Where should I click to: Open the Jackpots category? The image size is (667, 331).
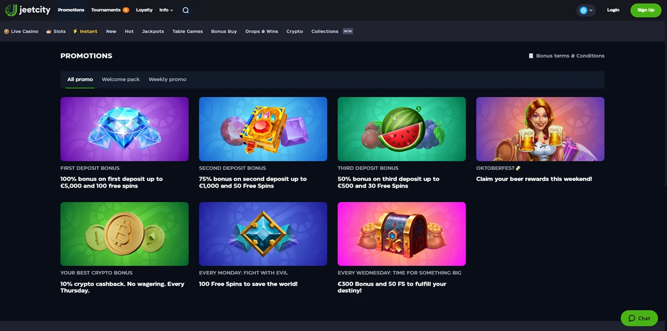[153, 31]
